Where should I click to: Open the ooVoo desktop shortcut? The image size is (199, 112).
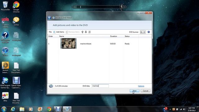coord(16,21)
